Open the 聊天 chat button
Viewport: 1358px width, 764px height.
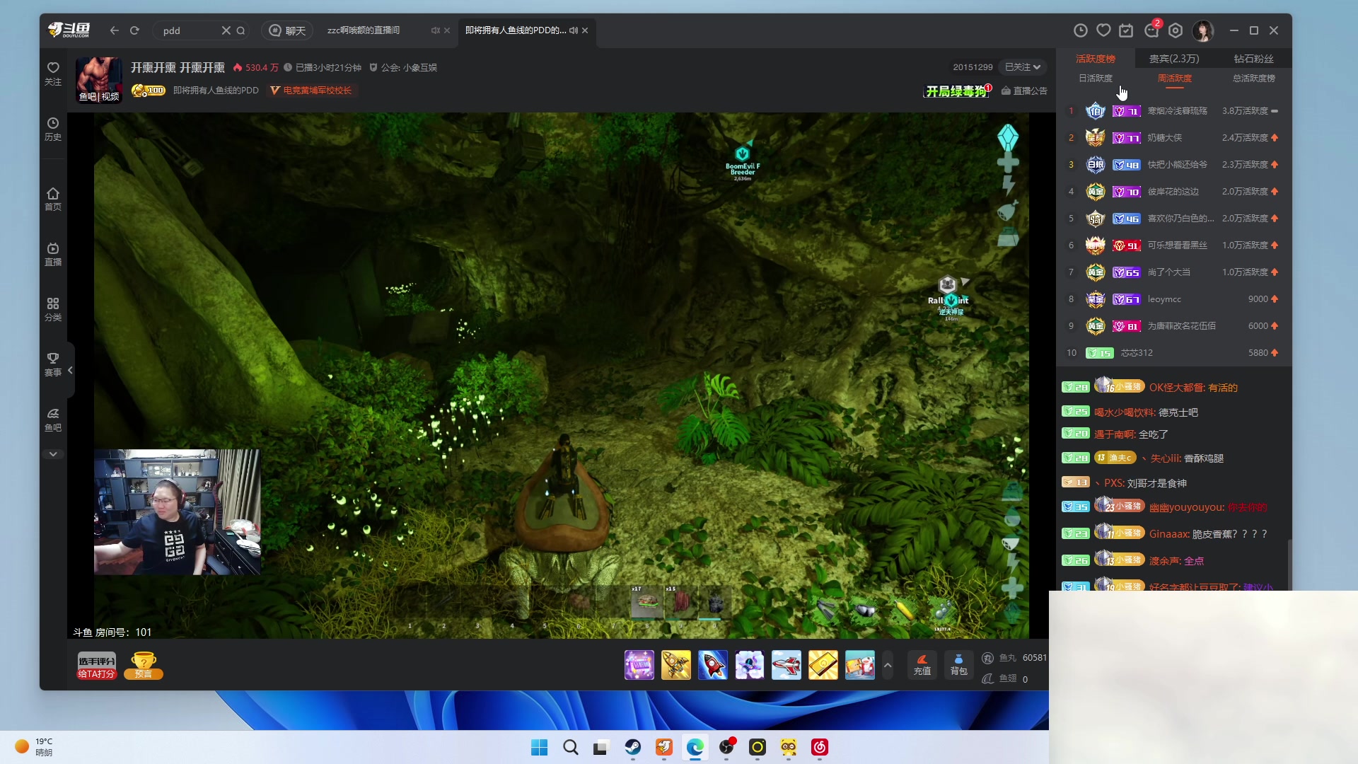click(x=288, y=30)
